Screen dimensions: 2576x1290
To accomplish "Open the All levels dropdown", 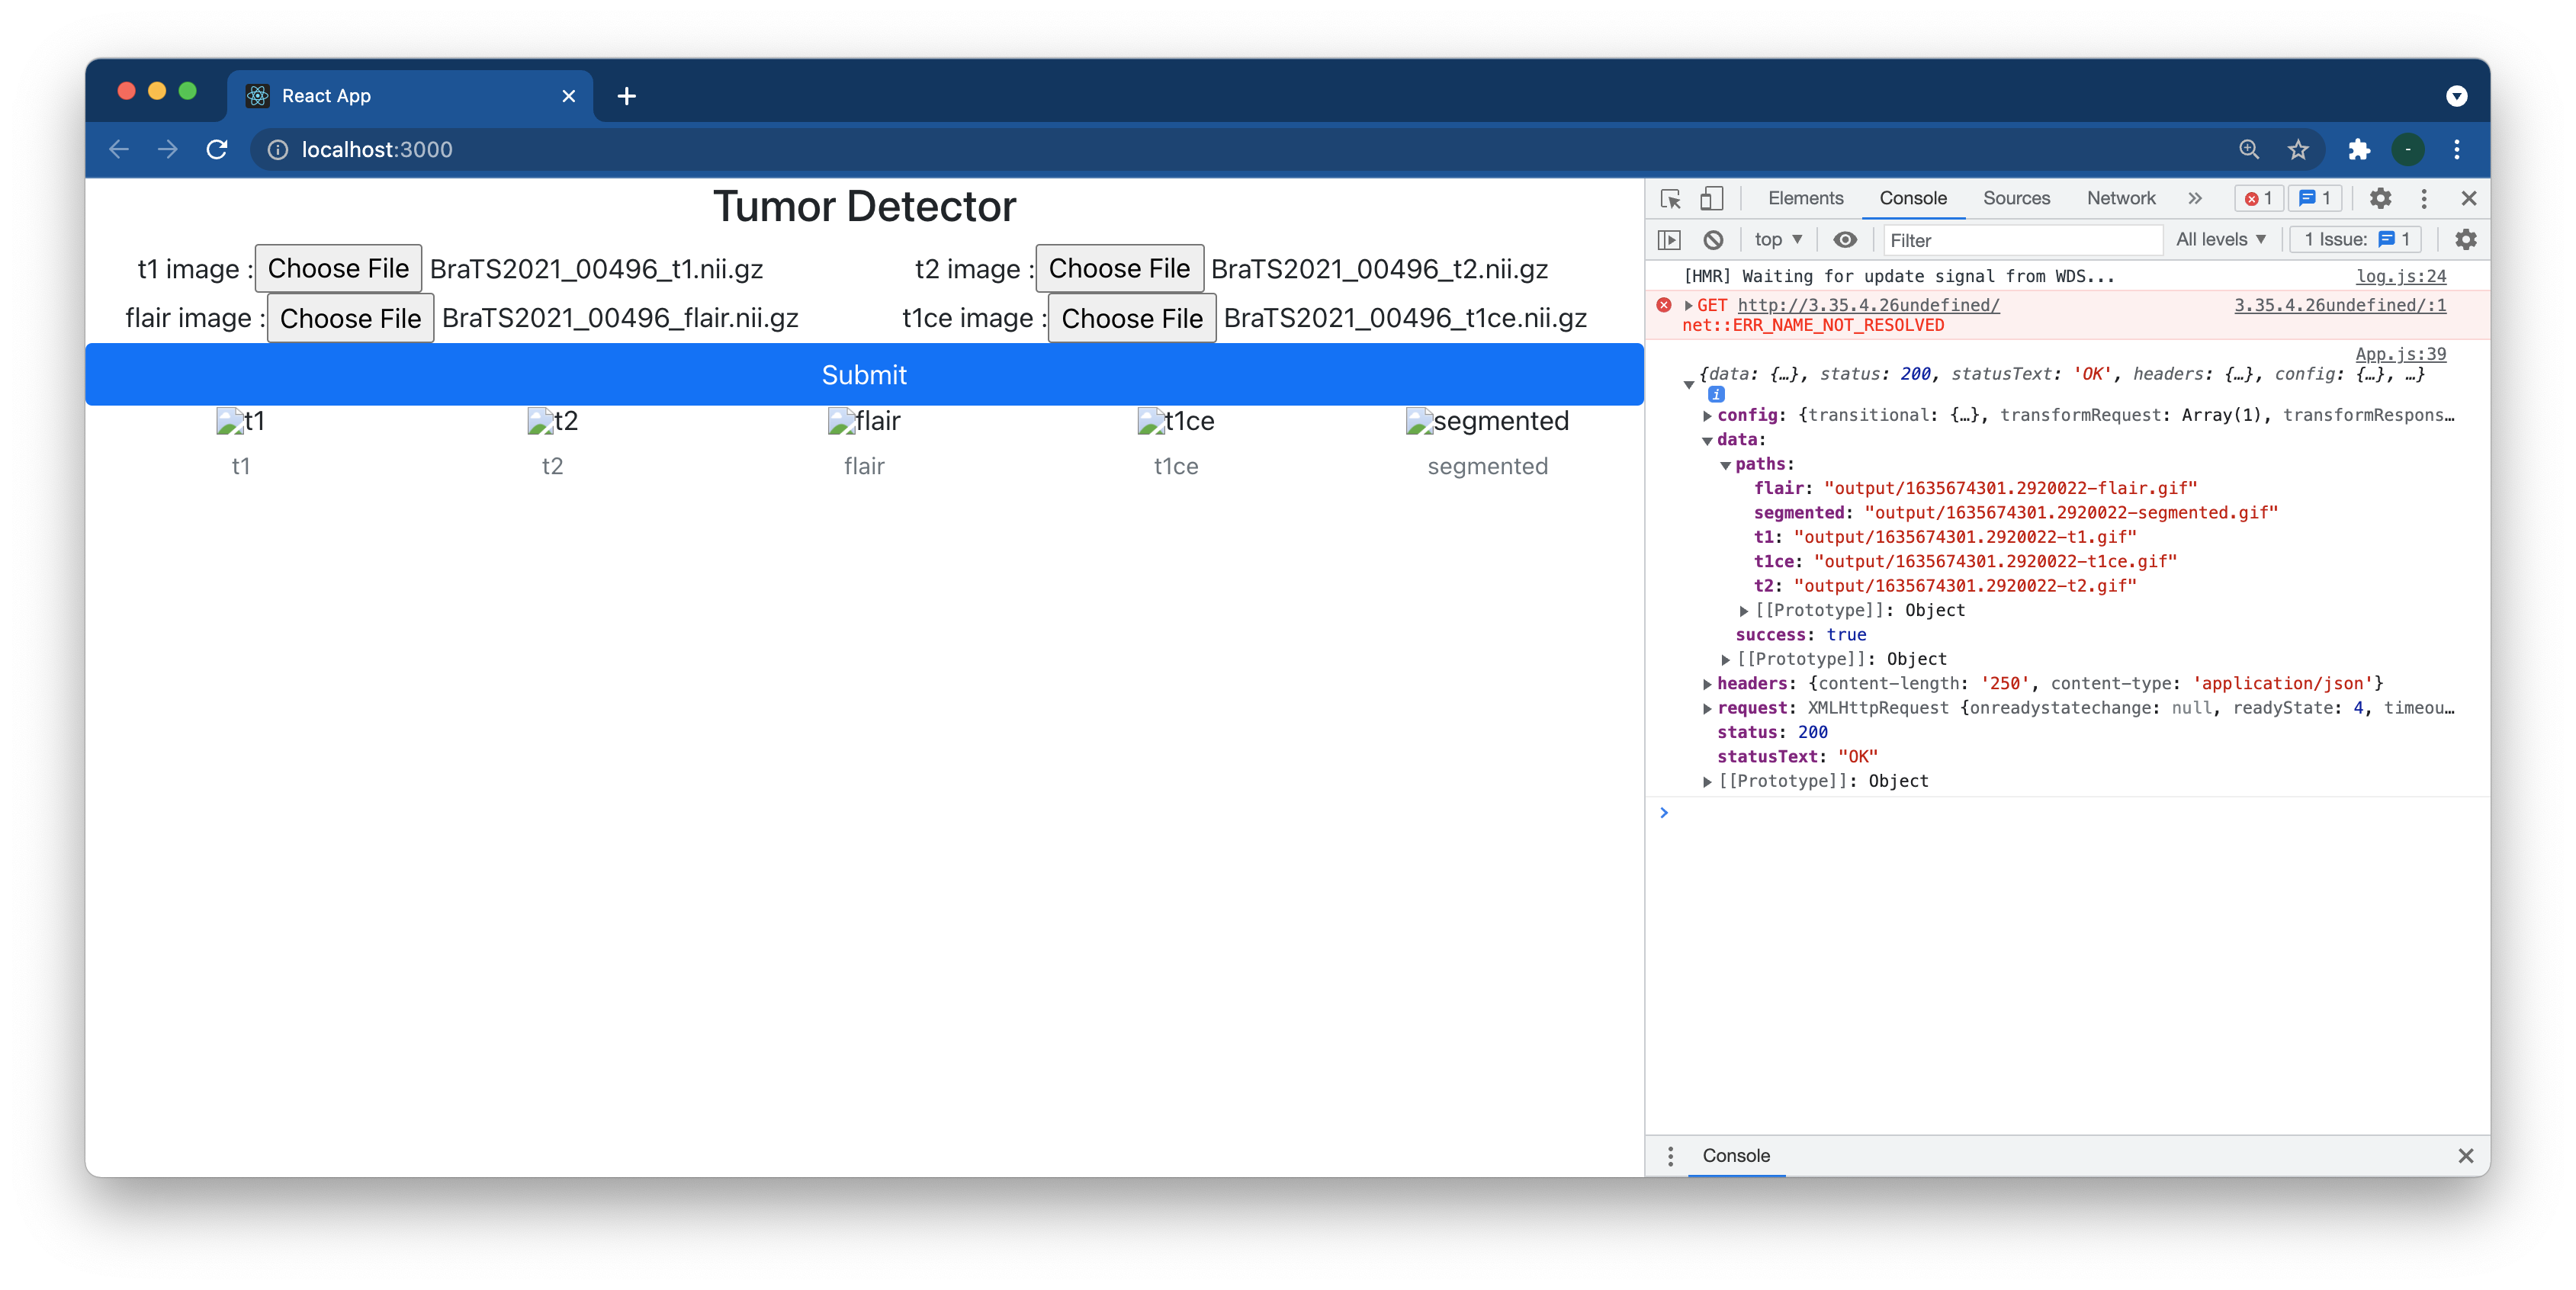I will pos(2220,240).
